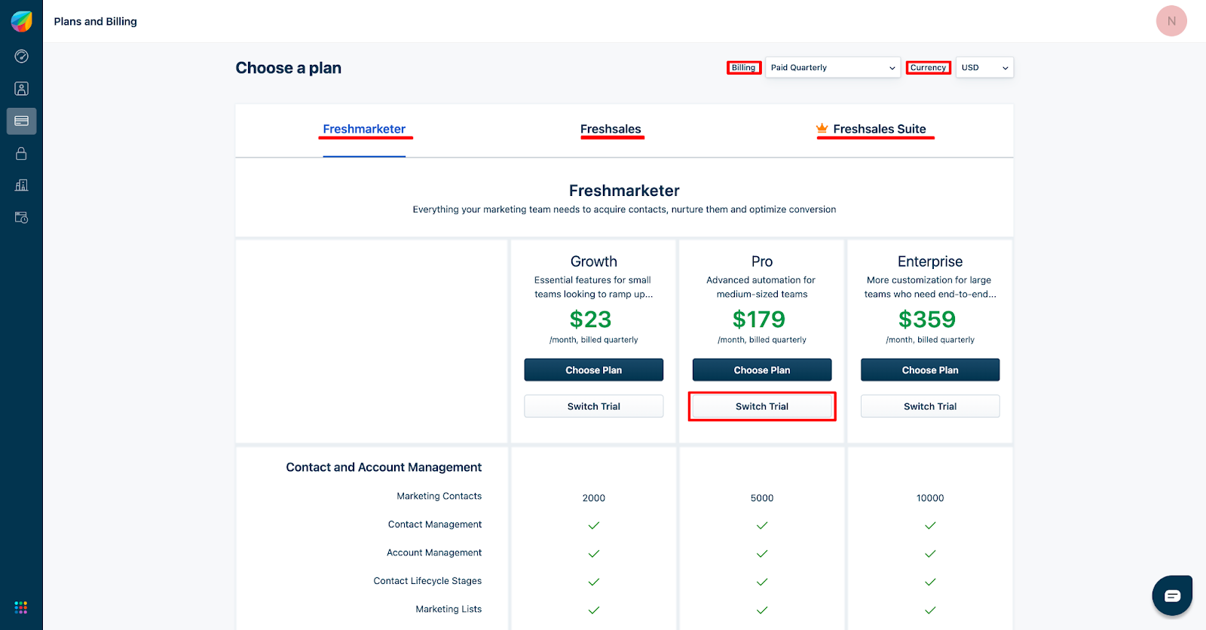This screenshot has height=630, width=1206.
Task: Click the Growth checkmark for Contact Management
Action: pyautogui.click(x=594, y=525)
